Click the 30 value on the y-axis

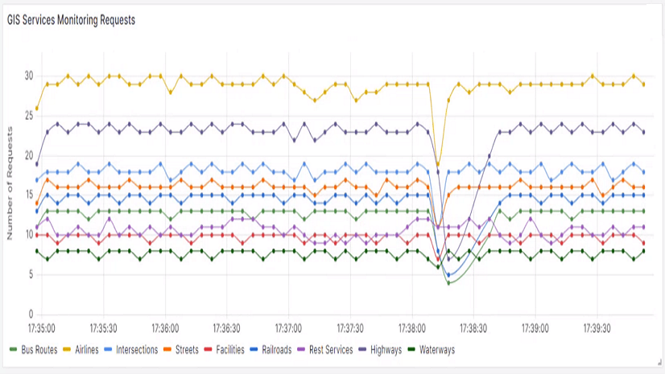(28, 76)
